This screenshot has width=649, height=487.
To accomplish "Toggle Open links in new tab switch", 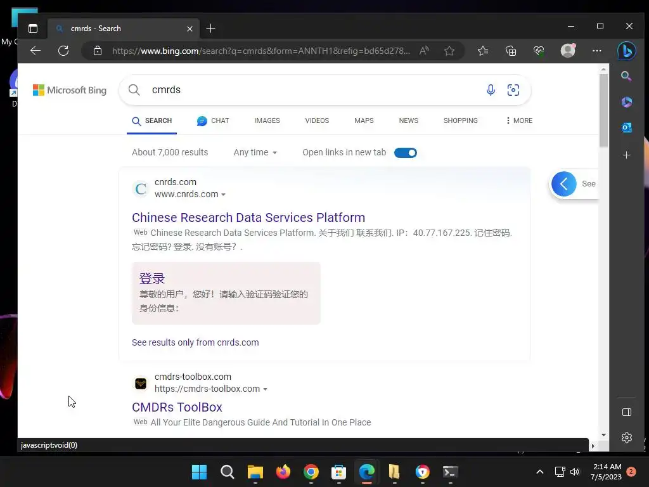I will [x=405, y=153].
